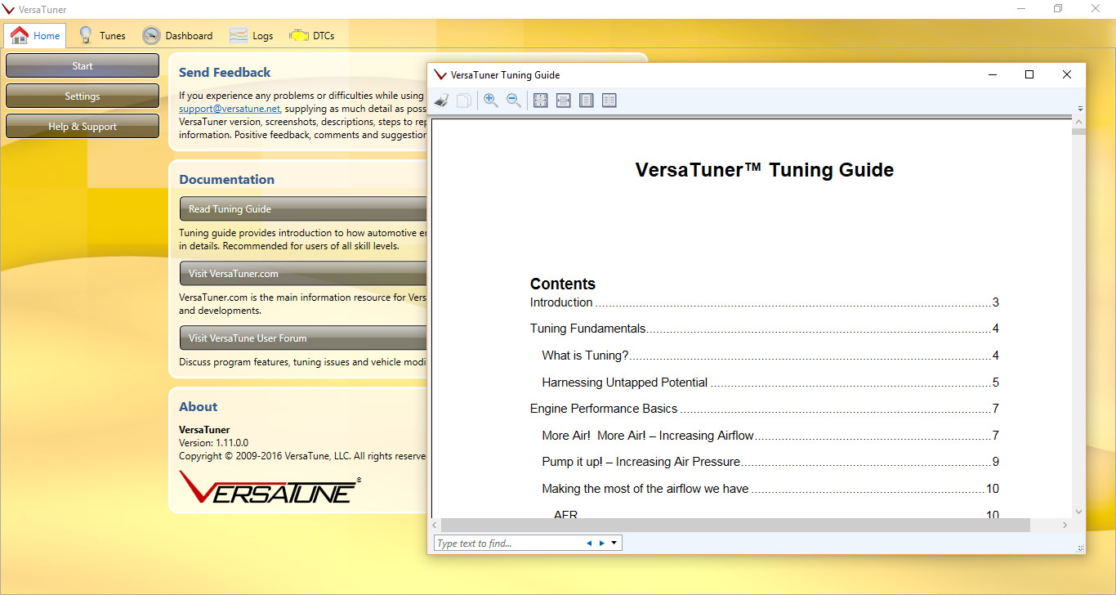The image size is (1116, 595).
Task: Click the resize grip of guide window
Action: pos(1080,548)
